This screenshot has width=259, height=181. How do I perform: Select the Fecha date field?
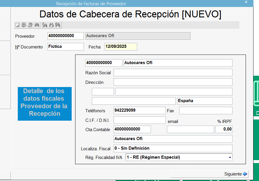pyautogui.click(x=121, y=46)
